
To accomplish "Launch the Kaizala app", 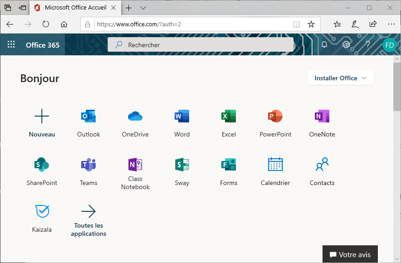I will [x=42, y=219].
